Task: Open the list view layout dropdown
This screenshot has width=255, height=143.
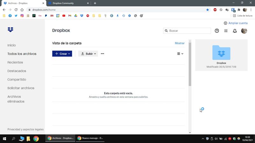Action: pyautogui.click(x=180, y=54)
